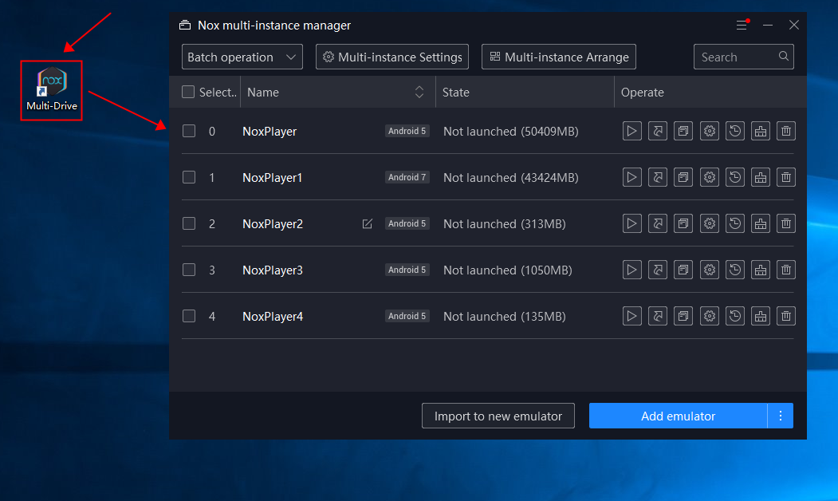This screenshot has height=501, width=838.
Task: Delete NoxPlayer2 with trash icon
Action: pos(786,223)
